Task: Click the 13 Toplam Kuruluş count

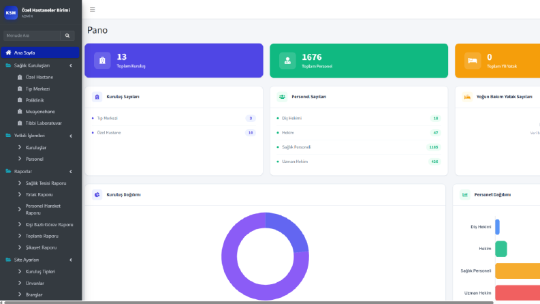Action: [x=122, y=57]
